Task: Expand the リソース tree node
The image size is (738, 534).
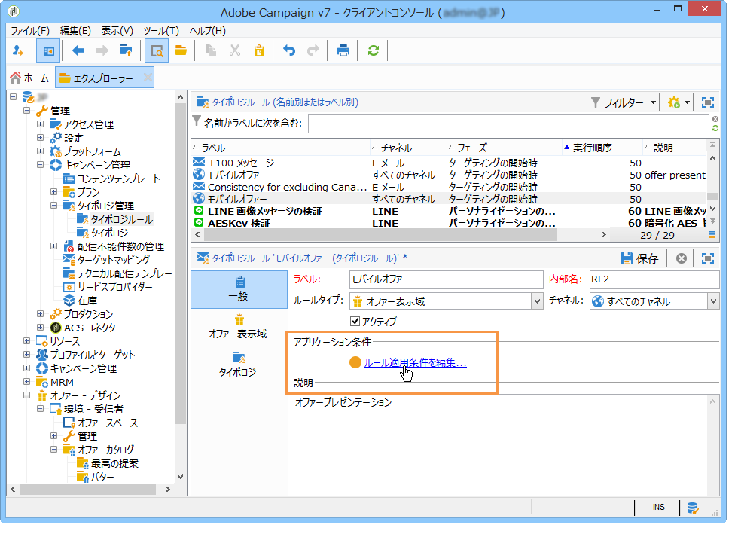Action: click(27, 341)
